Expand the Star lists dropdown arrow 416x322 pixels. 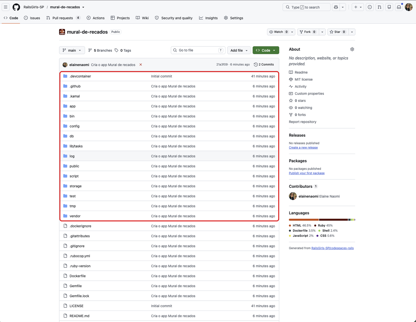[352, 32]
